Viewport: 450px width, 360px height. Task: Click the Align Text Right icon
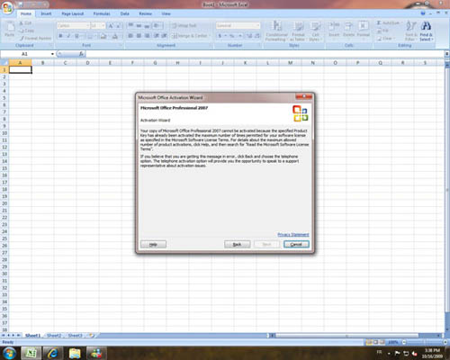pyautogui.click(x=147, y=36)
